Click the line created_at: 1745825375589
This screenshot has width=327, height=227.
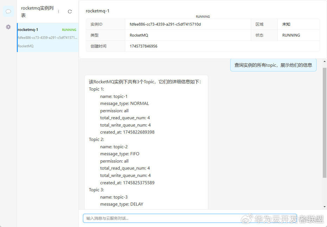[127, 183]
